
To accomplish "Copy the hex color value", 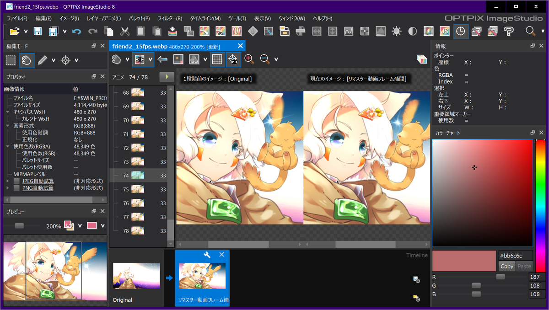I will (507, 266).
